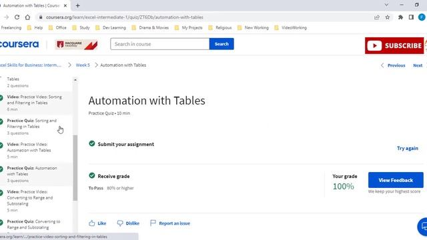Screen dimensions: 427x240
Task: Click the address bar URL
Action: [x=125, y=17]
